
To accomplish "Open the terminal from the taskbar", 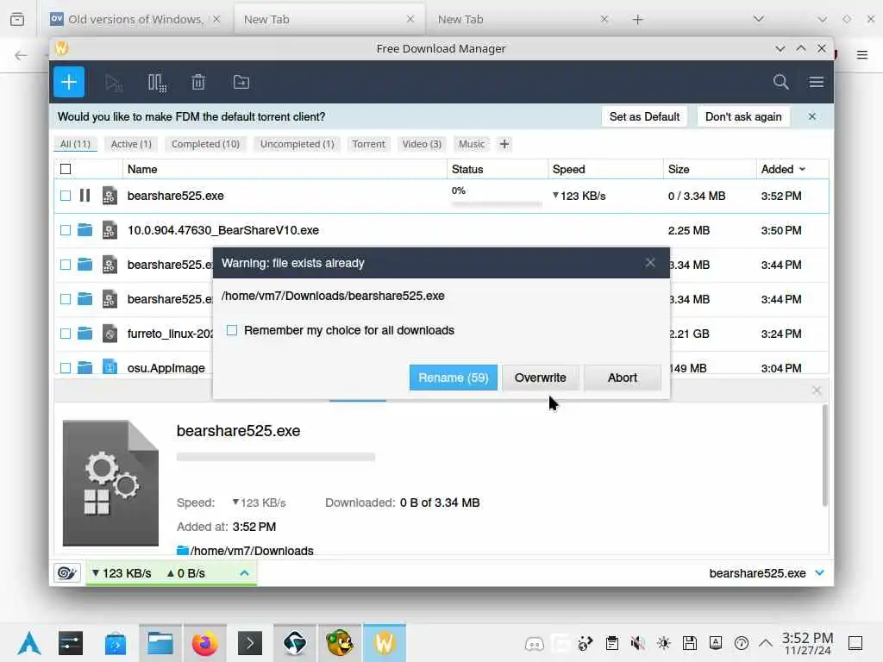I will pos(250,643).
